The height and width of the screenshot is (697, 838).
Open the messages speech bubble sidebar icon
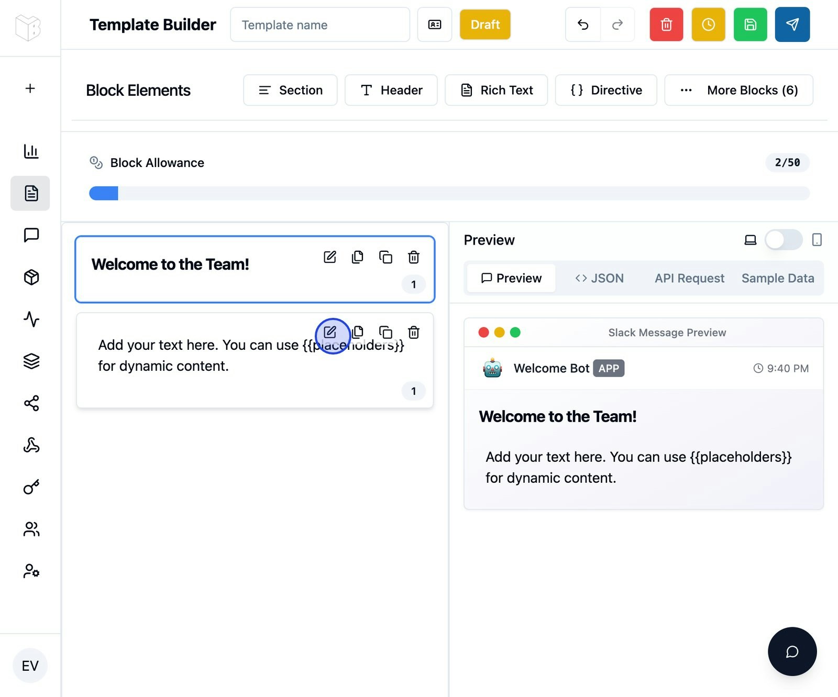[x=31, y=235]
